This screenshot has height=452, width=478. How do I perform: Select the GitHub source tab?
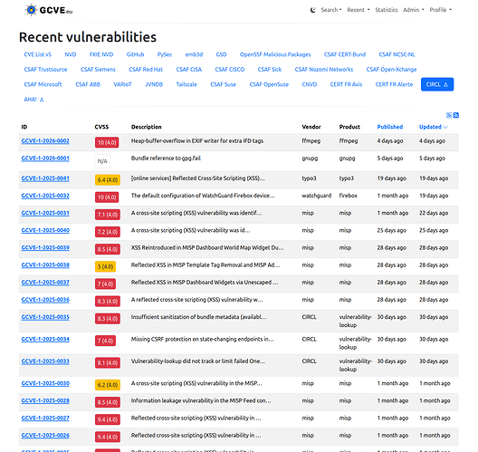(135, 54)
